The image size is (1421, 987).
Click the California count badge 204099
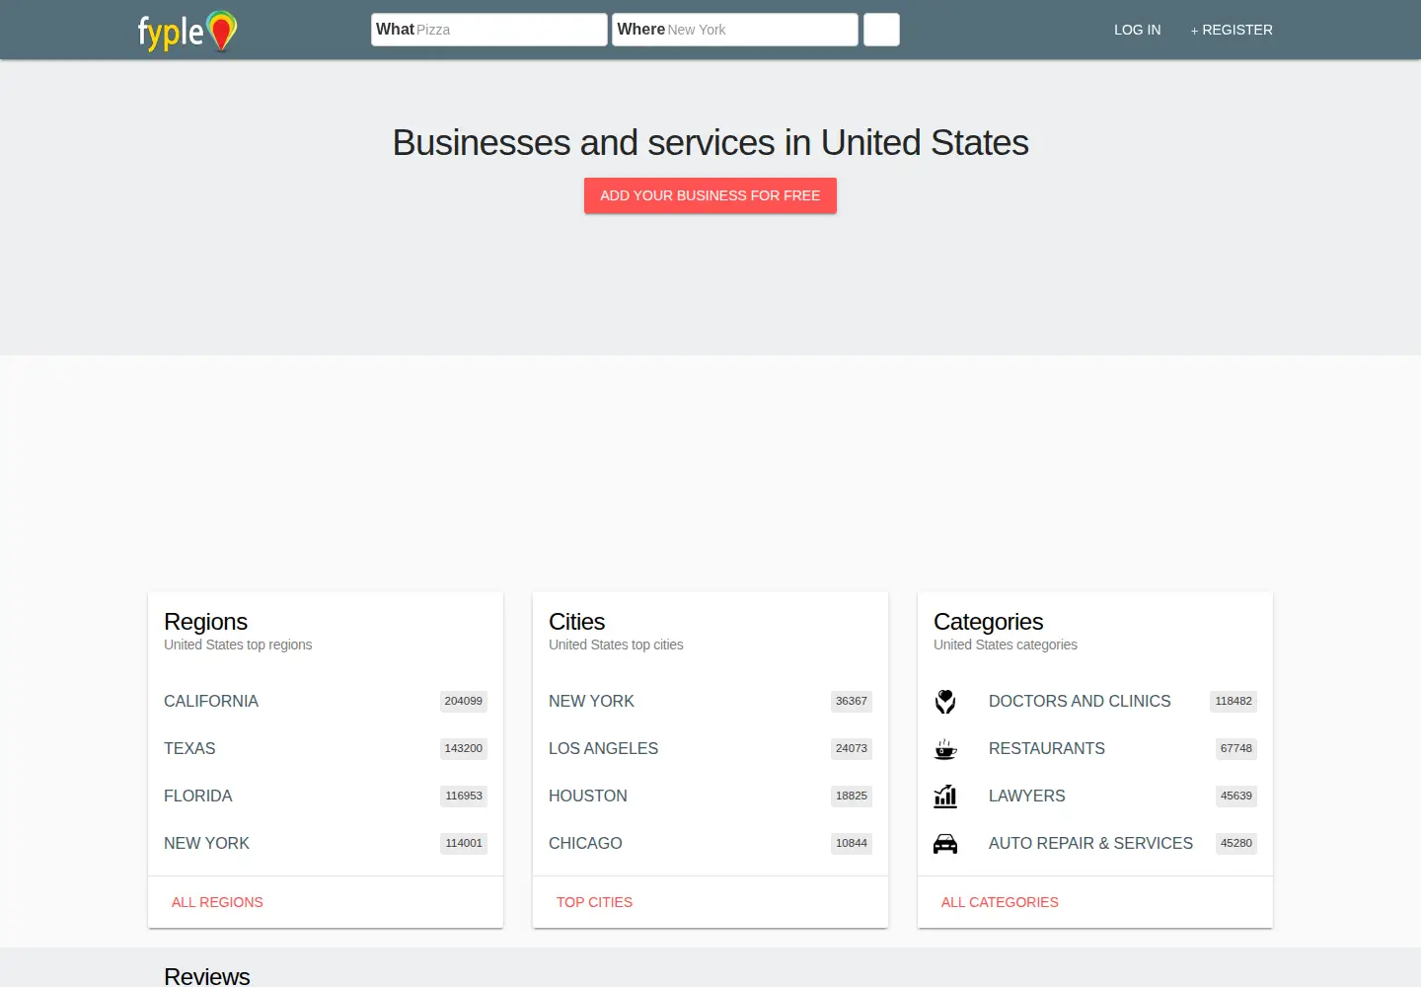point(464,701)
